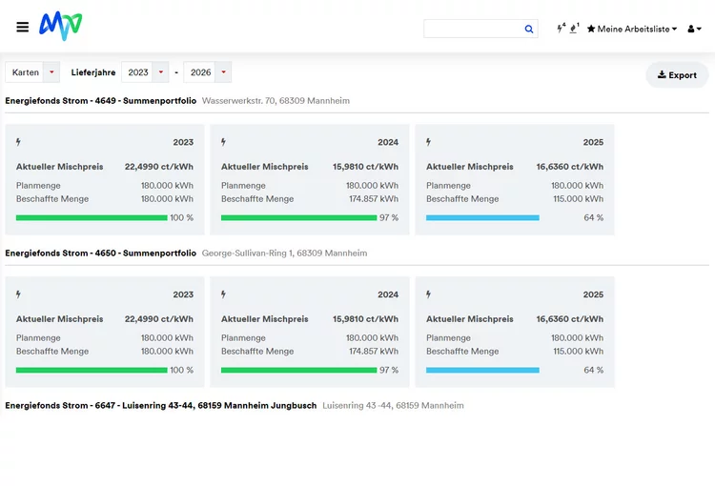Click the 64 % blue progress bar in portfolio 4650

coord(482,370)
